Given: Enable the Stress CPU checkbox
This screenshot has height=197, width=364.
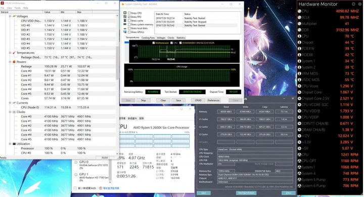Looking at the screenshot, I should coord(129,13).
